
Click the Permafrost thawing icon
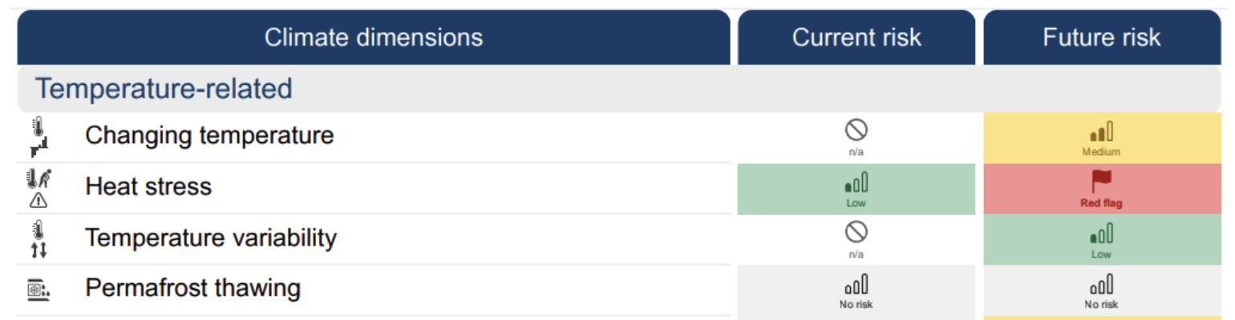point(39,289)
